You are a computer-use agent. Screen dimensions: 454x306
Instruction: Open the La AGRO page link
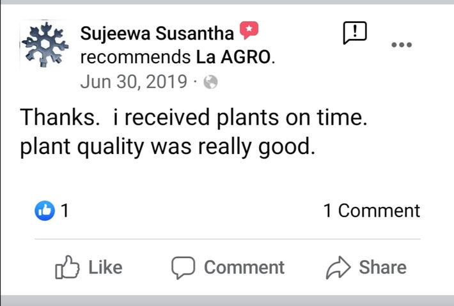click(233, 57)
